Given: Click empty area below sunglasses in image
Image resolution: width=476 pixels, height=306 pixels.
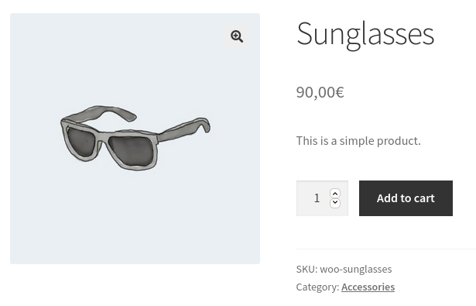Looking at the screenshot, I should pyautogui.click(x=135, y=218).
